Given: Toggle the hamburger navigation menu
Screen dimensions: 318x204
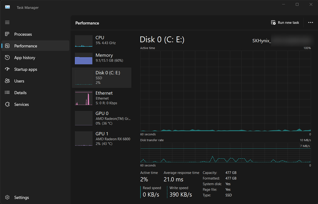Looking at the screenshot, I should click(7, 22).
